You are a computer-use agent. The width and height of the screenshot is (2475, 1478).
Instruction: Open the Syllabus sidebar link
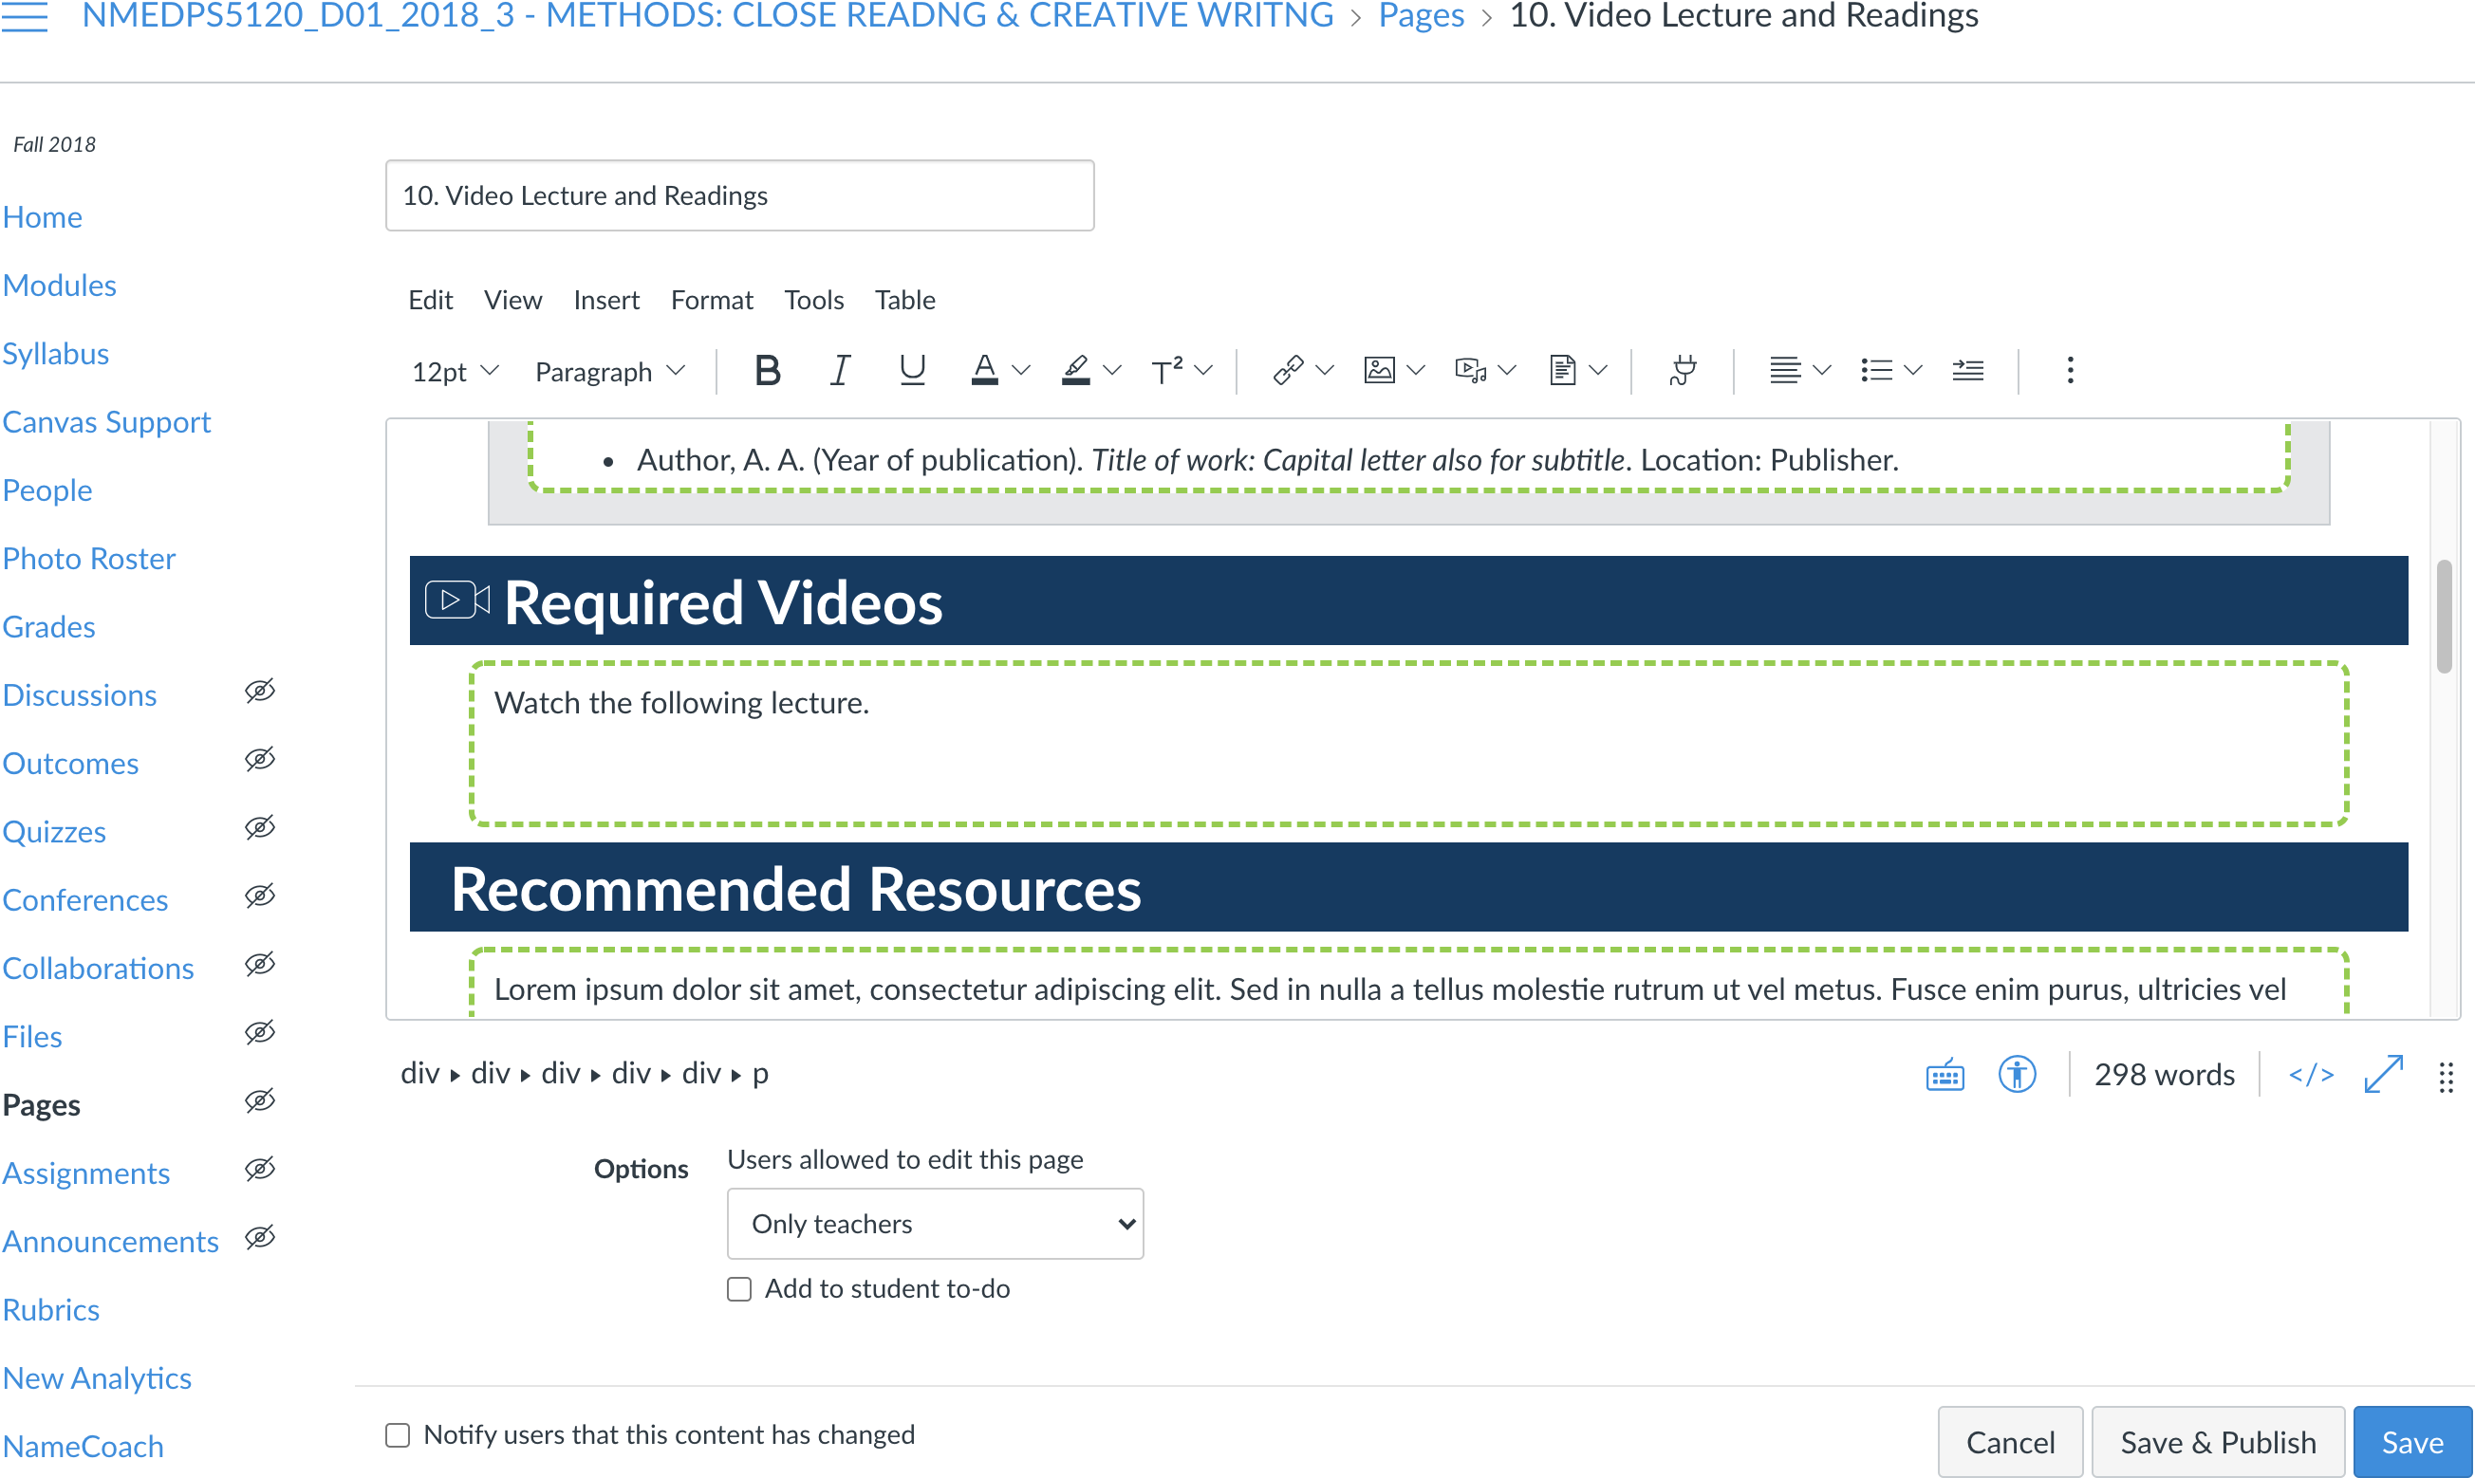click(x=56, y=354)
